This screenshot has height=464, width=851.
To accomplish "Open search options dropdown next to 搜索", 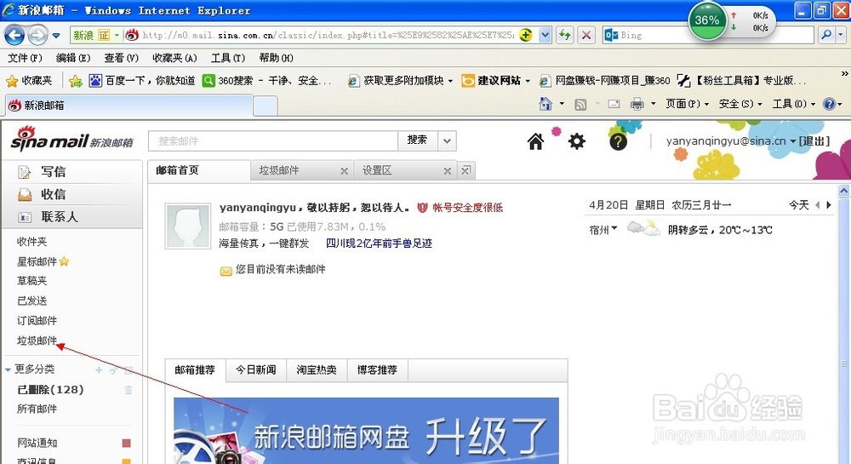I will [447, 140].
